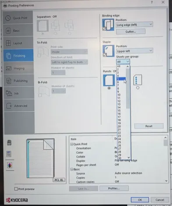Click the Separation off page icon
Image resolution: width=172 pixels, height=206 pixels.
42,26
